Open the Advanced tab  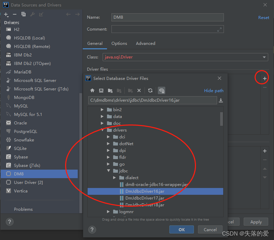tap(146, 44)
